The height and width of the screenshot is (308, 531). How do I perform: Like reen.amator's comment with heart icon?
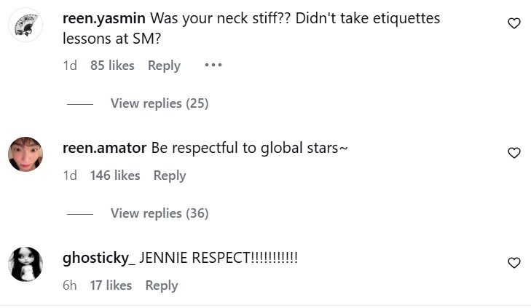coord(514,153)
